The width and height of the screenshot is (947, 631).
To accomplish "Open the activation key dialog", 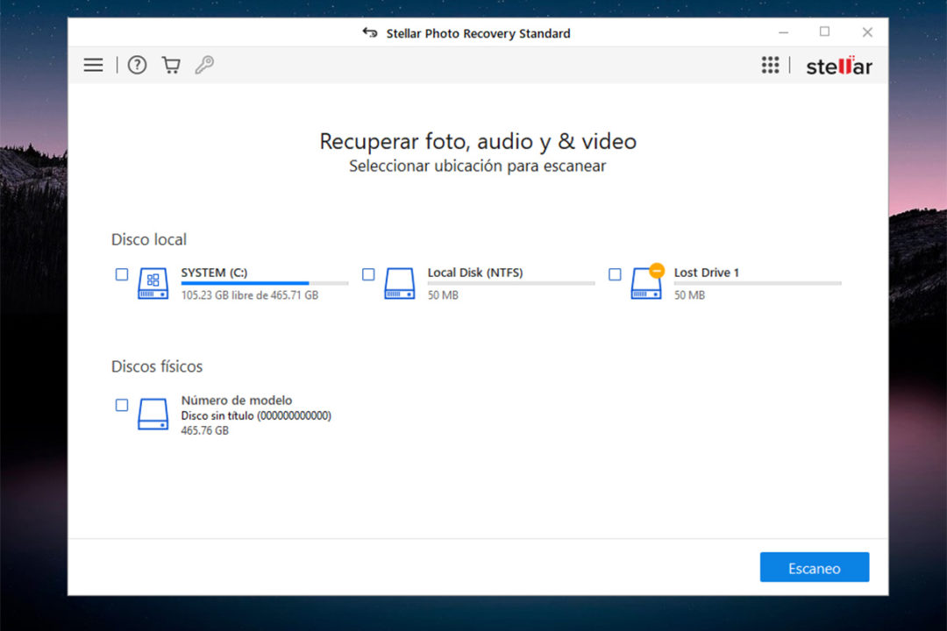I will point(204,65).
